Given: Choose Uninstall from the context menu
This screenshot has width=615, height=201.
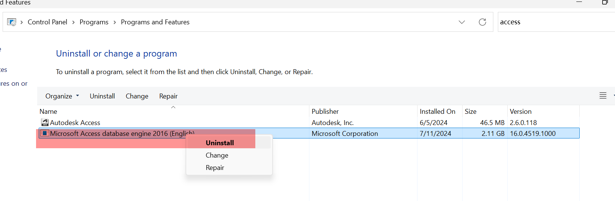Looking at the screenshot, I should 220,143.
